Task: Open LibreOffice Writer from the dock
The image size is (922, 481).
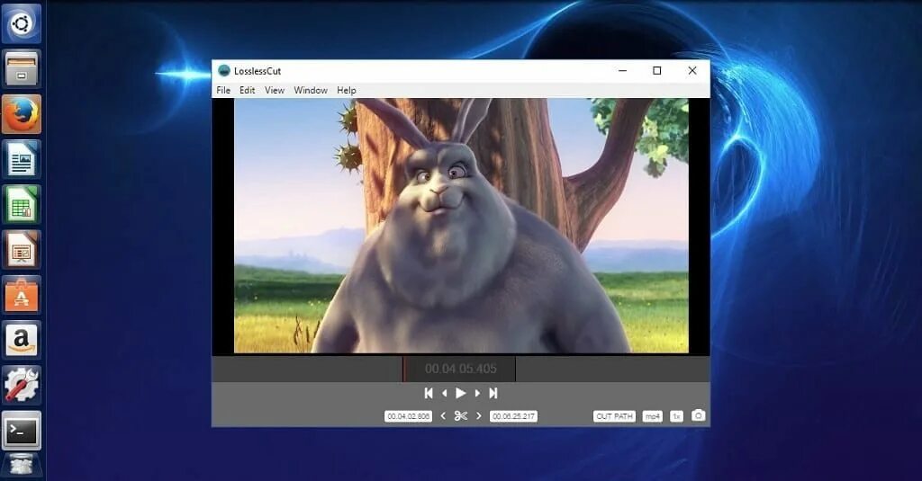Action: click(22, 159)
